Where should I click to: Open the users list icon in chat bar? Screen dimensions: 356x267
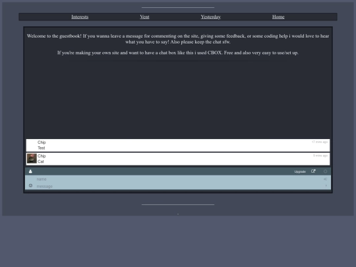pos(30,171)
